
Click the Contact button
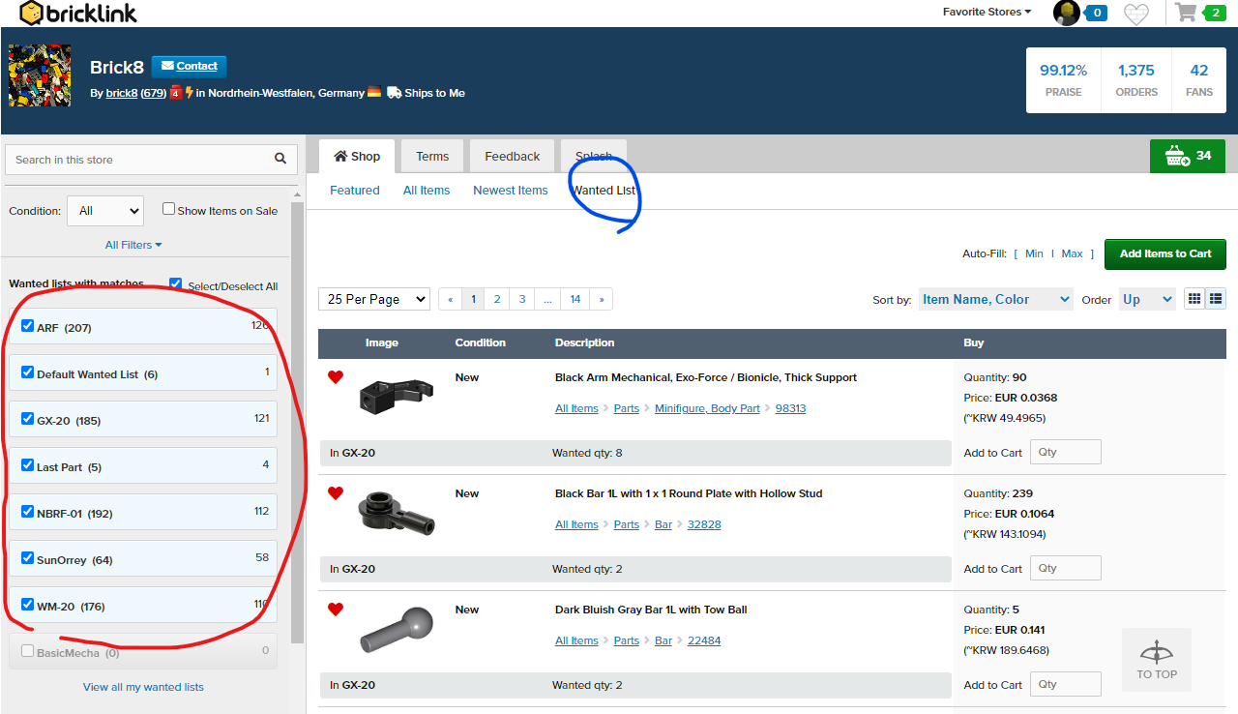(189, 66)
